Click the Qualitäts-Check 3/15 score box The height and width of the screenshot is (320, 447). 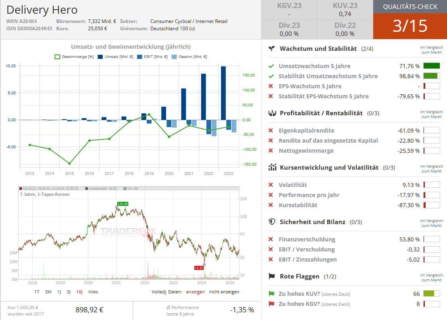(x=410, y=26)
